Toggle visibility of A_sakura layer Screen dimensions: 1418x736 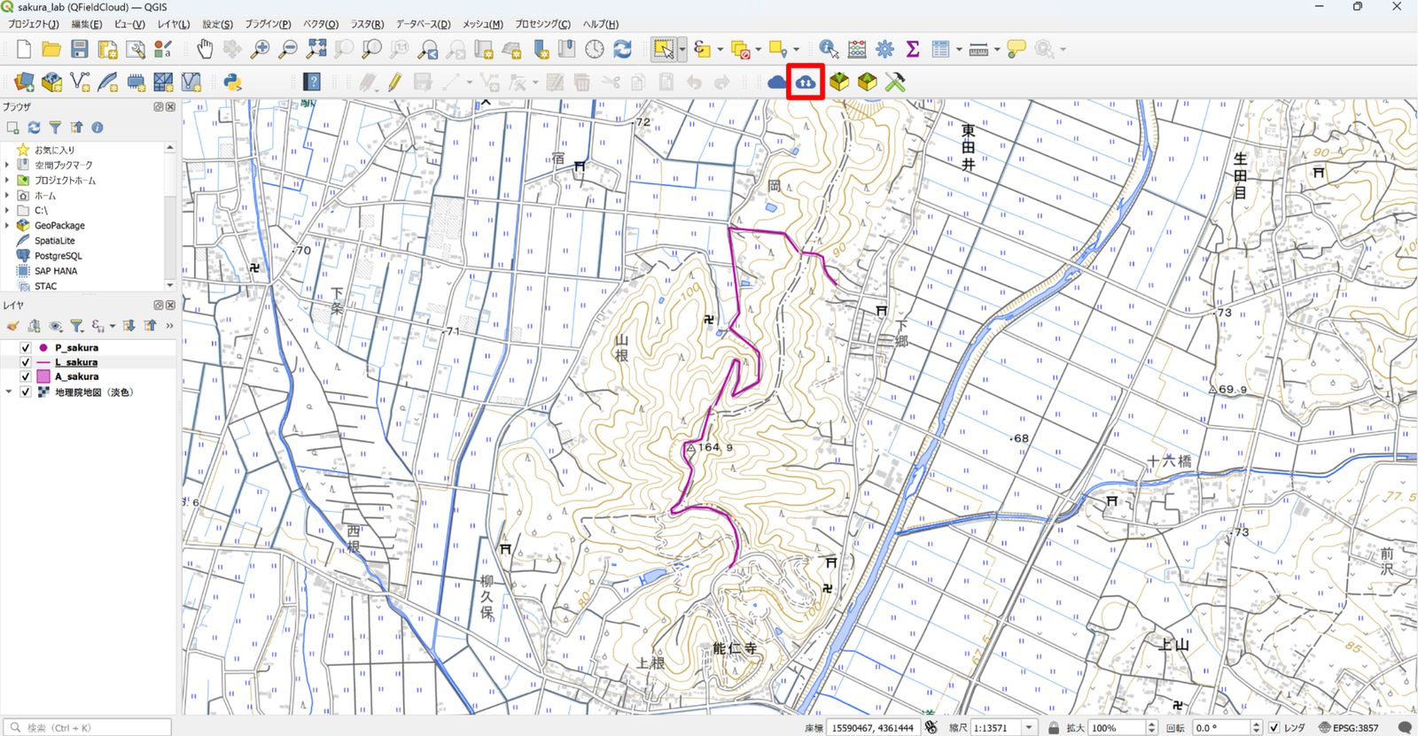pos(26,376)
